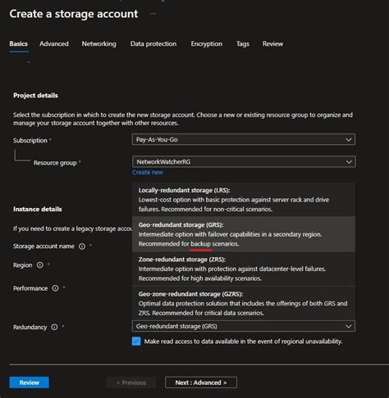The height and width of the screenshot is (398, 389).
Task: Click the Region info icon
Action: [x=40, y=265]
